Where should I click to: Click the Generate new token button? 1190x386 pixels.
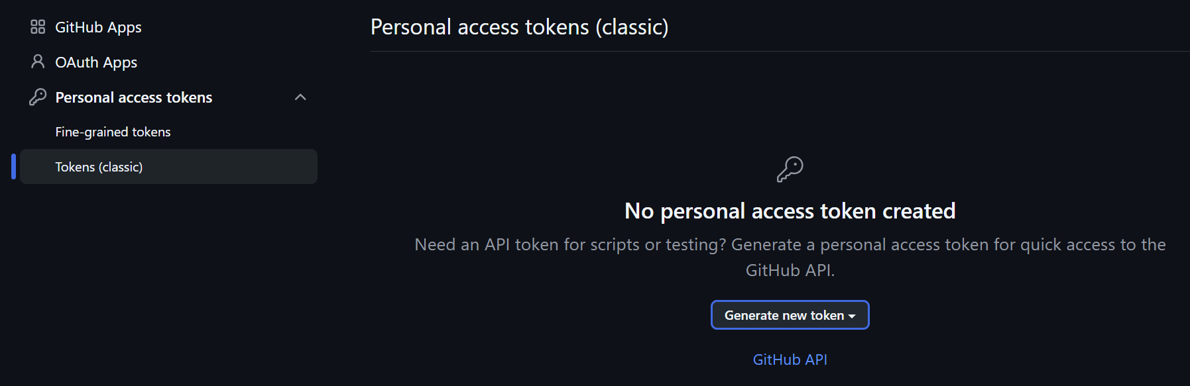(x=781, y=315)
